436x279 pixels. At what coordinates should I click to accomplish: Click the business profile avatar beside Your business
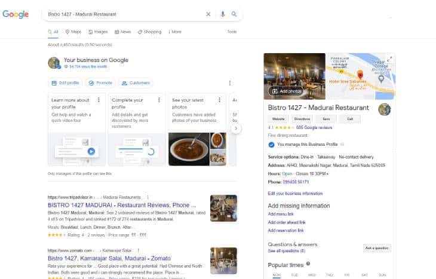click(54, 63)
